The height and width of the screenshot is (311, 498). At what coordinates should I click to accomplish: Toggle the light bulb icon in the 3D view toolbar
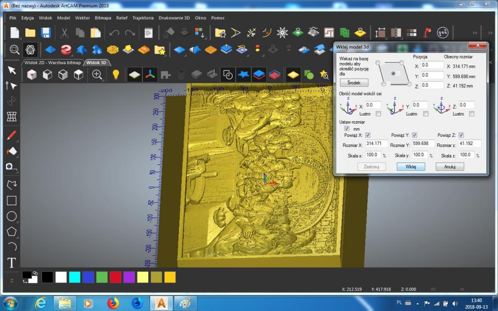[x=116, y=75]
